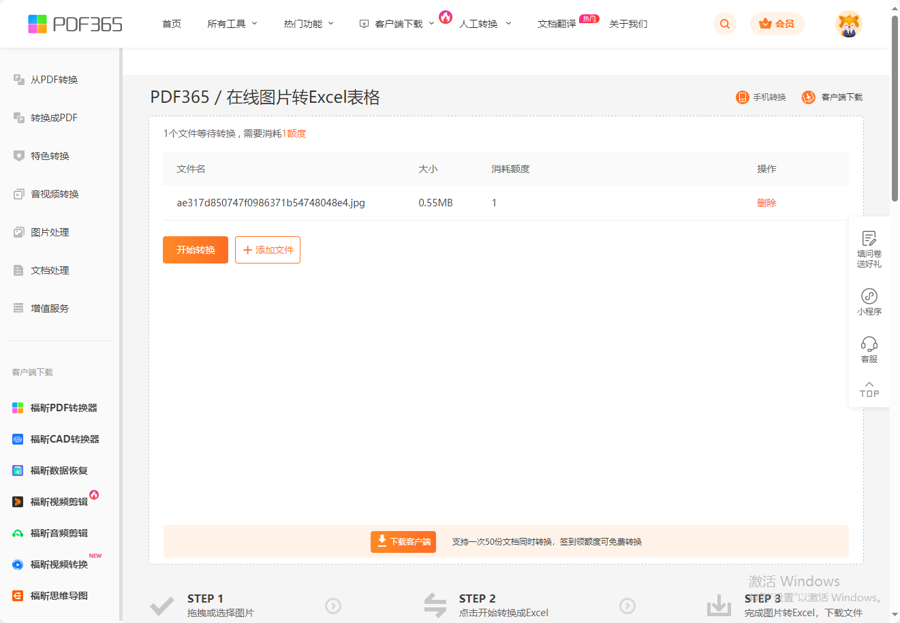This screenshot has height=623, width=900.
Task: Click the PDF365 logo
Action: point(75,24)
